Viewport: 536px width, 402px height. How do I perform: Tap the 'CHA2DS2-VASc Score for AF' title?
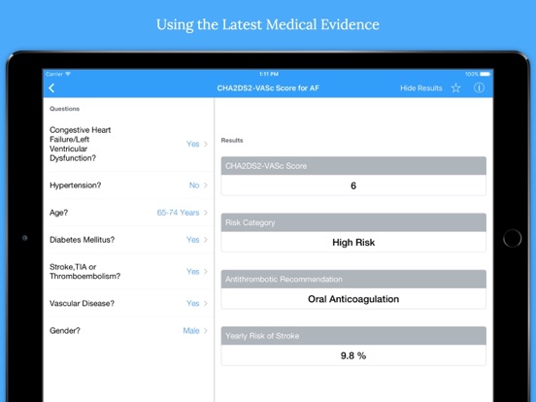(268, 88)
